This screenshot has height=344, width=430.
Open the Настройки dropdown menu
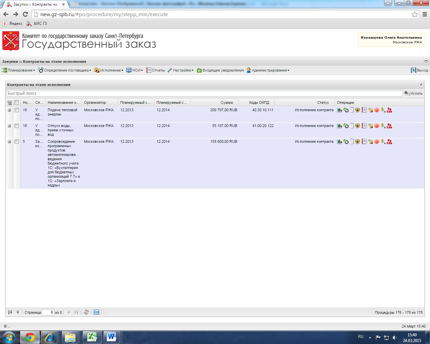click(x=180, y=70)
